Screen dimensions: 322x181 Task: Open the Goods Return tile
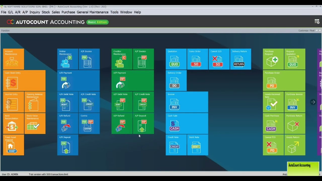295,145
